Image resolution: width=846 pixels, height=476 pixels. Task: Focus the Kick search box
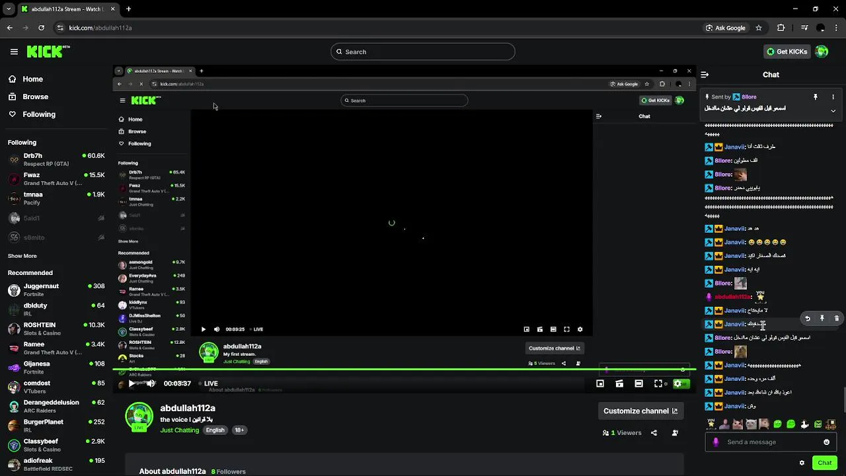click(x=423, y=52)
